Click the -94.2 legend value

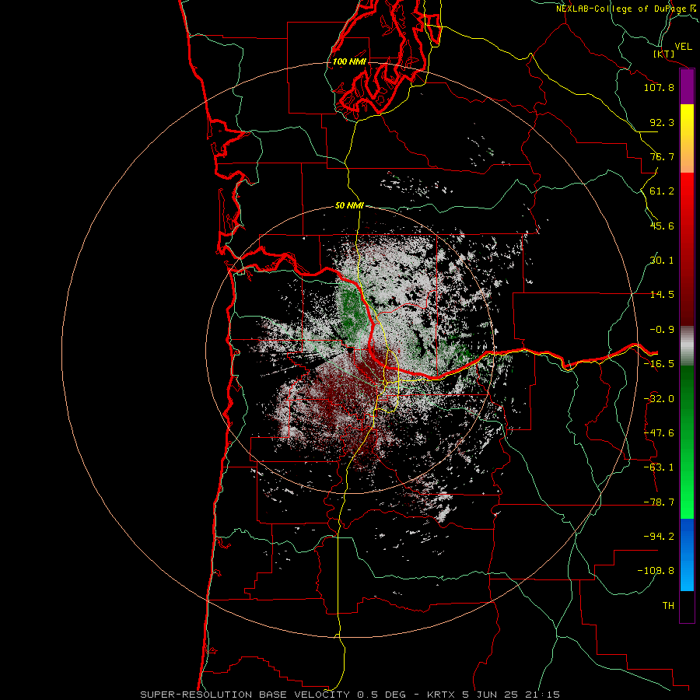coord(659,536)
